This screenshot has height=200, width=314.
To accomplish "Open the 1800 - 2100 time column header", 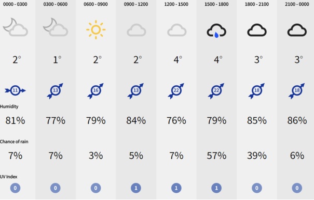I will click(257, 4).
